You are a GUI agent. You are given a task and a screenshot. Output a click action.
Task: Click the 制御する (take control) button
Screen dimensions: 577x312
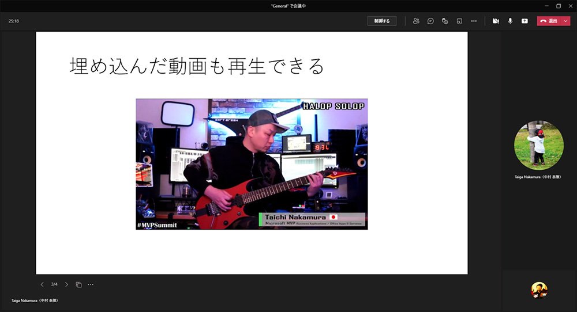click(381, 21)
